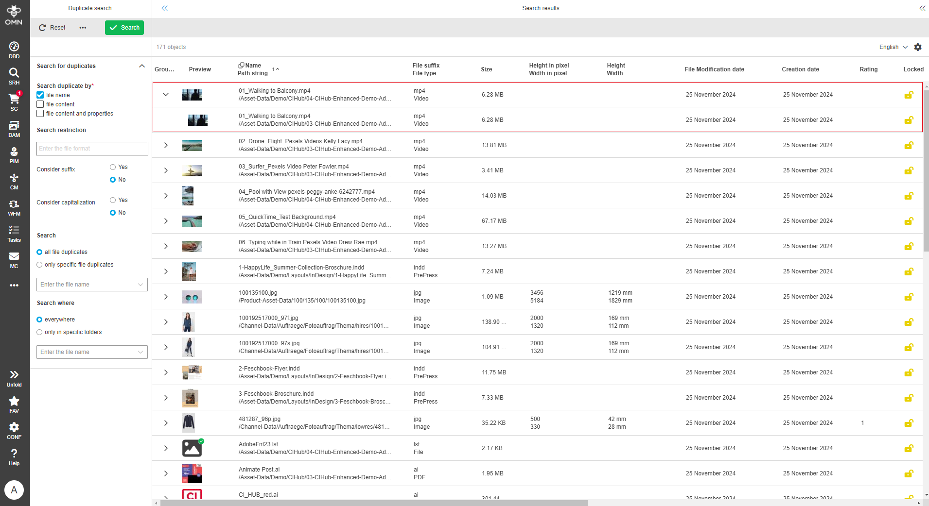The width and height of the screenshot is (929, 506).
Task: Collapse the 01_Walking to Balcony duplicate group
Action: 165,94
